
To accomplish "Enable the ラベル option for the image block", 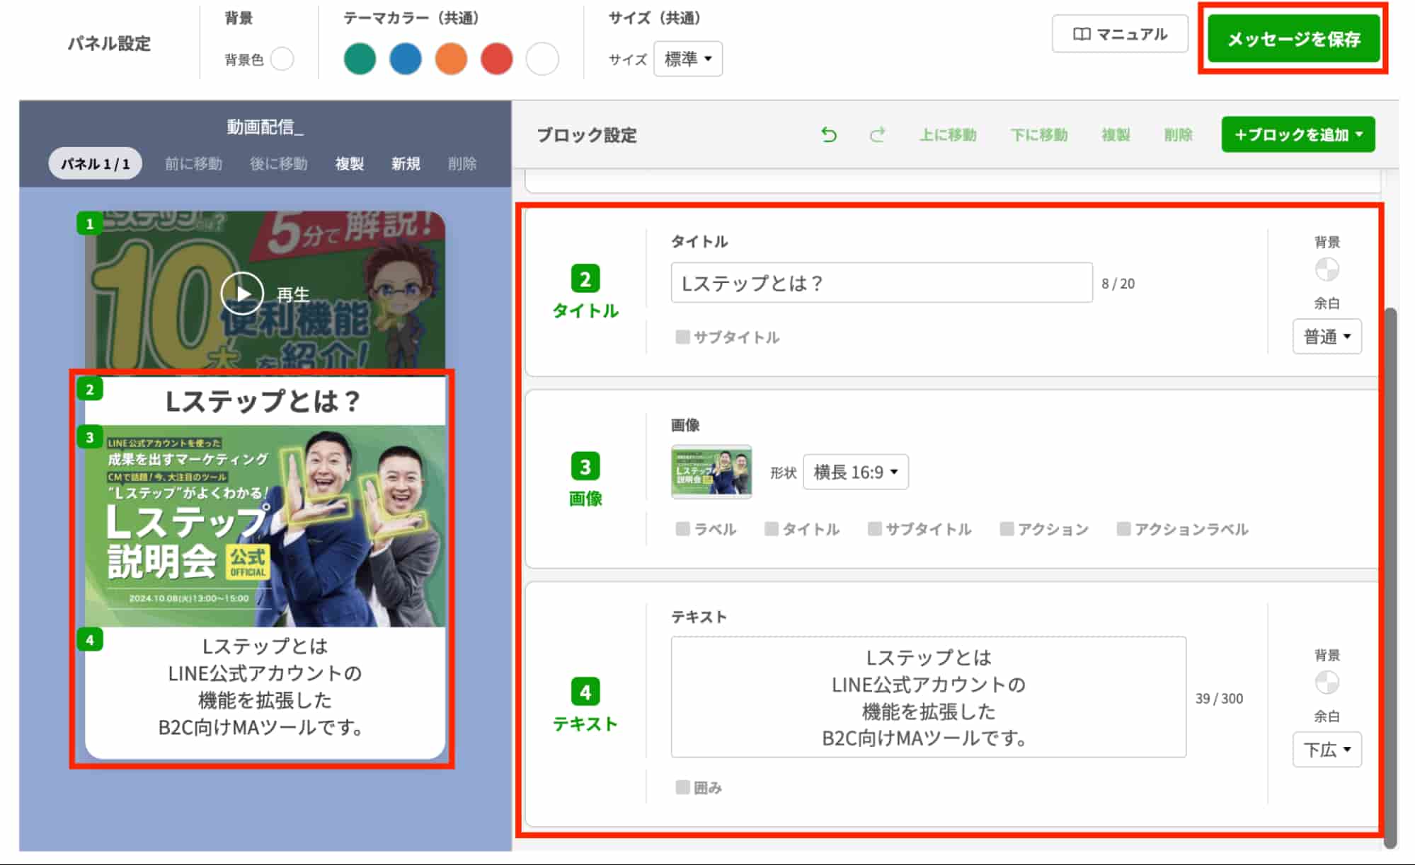I will pos(682,528).
